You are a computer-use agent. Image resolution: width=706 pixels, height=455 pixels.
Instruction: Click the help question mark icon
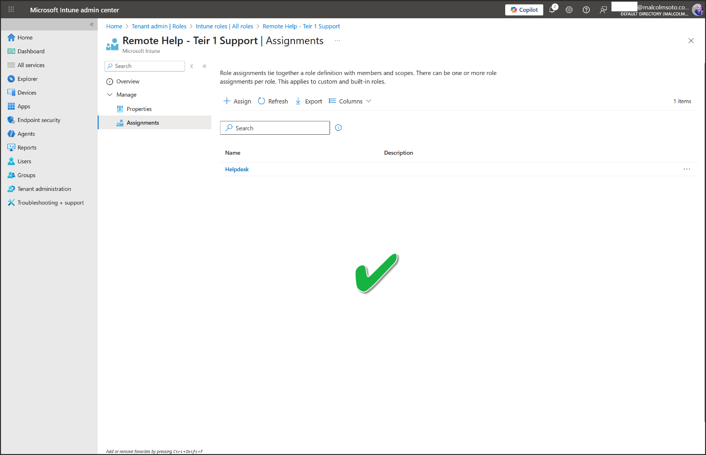[586, 10]
